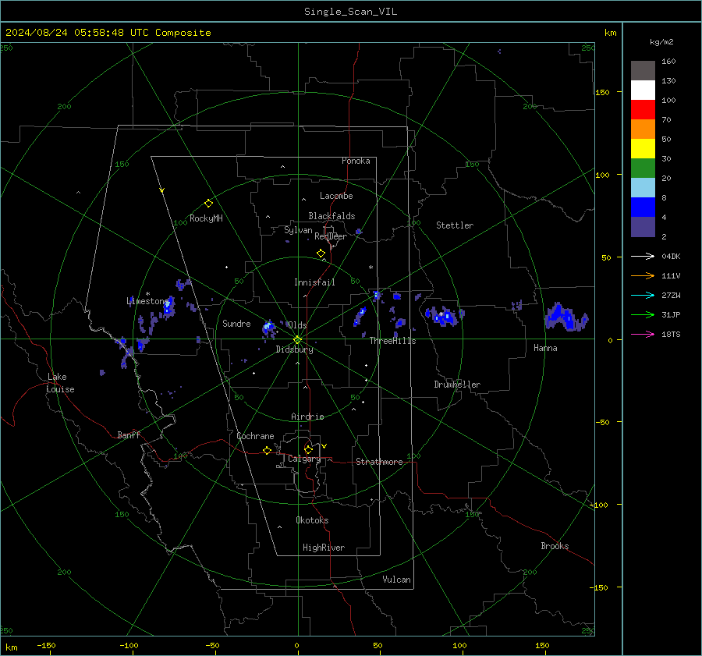Click the Olds town label
This screenshot has height=656, width=702.
pos(297,325)
